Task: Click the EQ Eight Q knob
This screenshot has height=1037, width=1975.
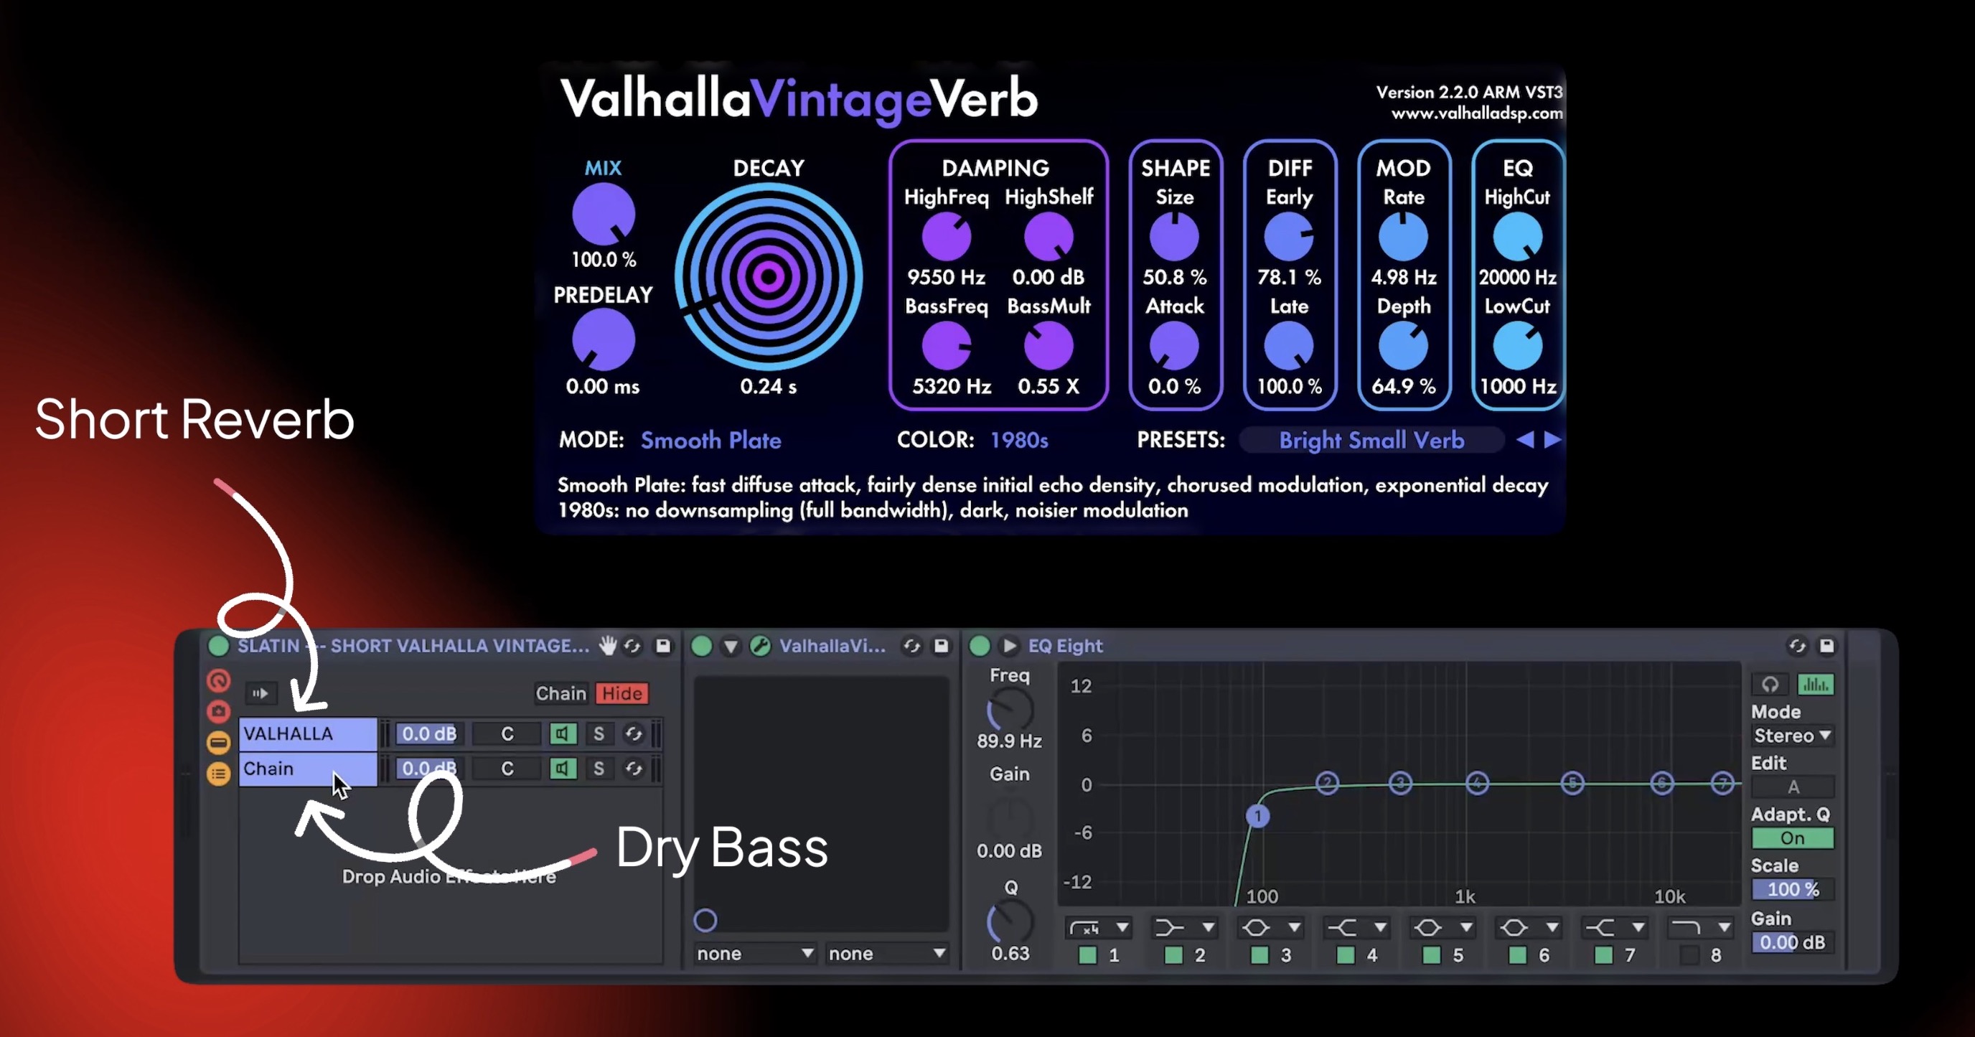Action: [1010, 921]
